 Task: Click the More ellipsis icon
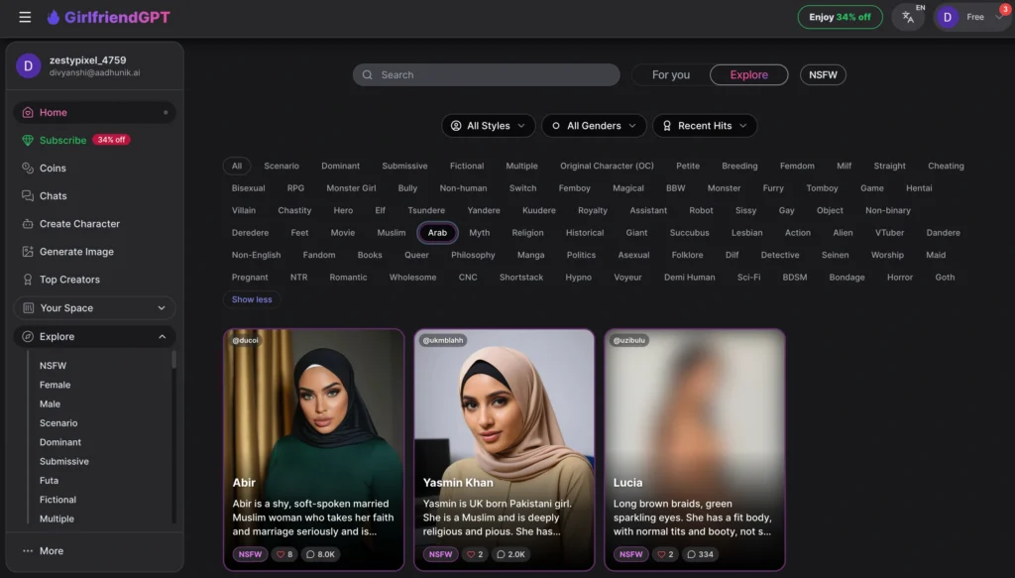point(27,551)
